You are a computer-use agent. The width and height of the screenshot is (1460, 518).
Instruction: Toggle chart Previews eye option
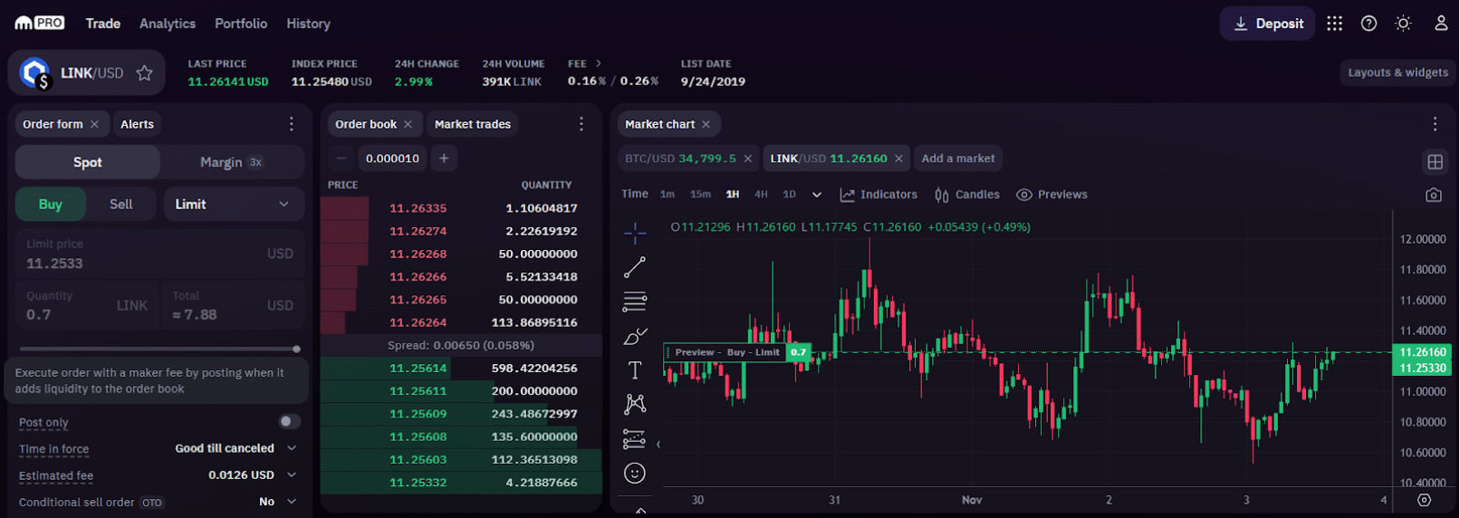coord(1052,195)
